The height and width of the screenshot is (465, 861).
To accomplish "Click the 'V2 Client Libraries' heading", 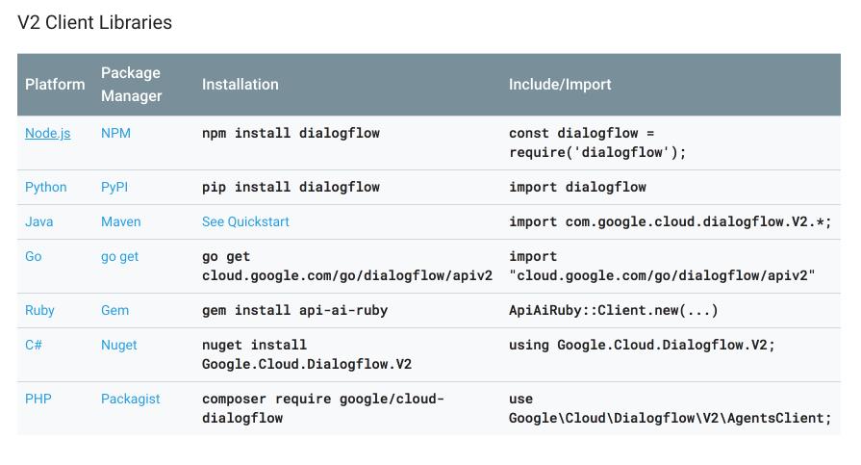I will tap(95, 22).
